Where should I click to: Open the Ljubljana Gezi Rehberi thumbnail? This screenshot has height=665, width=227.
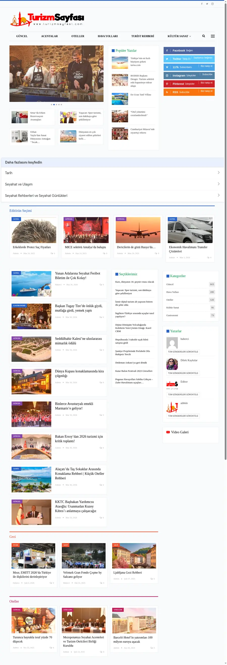pyautogui.click(x=134, y=555)
